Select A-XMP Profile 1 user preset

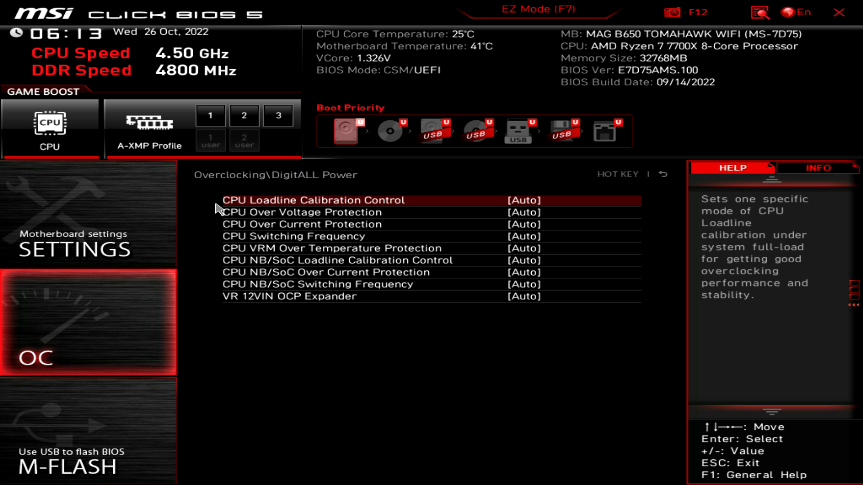coord(210,141)
